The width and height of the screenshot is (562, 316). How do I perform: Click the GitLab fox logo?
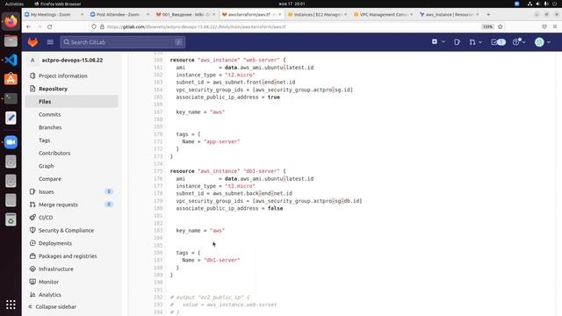(32, 42)
